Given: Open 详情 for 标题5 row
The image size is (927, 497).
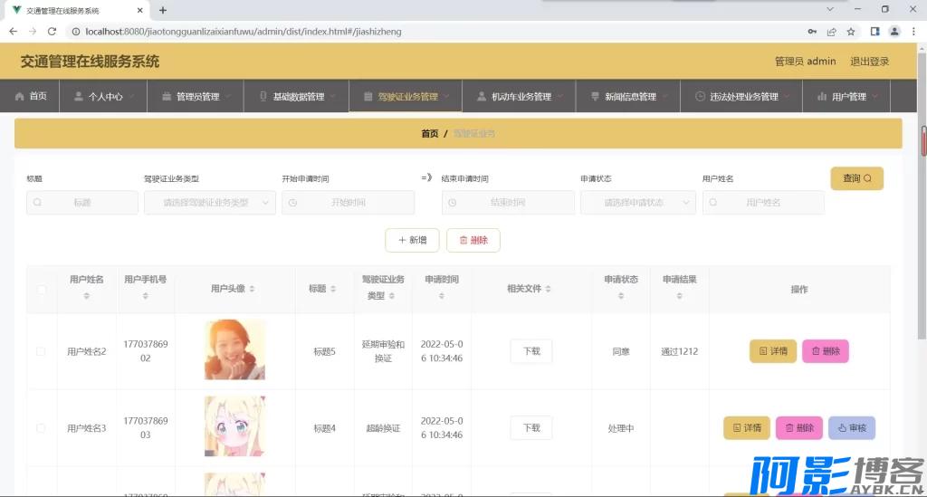Looking at the screenshot, I should pos(773,351).
